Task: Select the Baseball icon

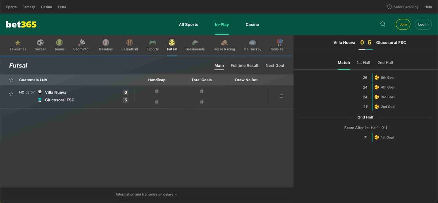Action: tap(106, 42)
